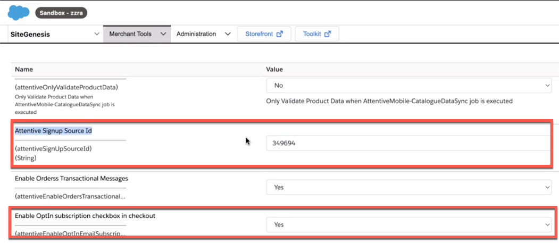Click the SiteGenesis chevron arrow
The image size is (559, 243).
96,34
